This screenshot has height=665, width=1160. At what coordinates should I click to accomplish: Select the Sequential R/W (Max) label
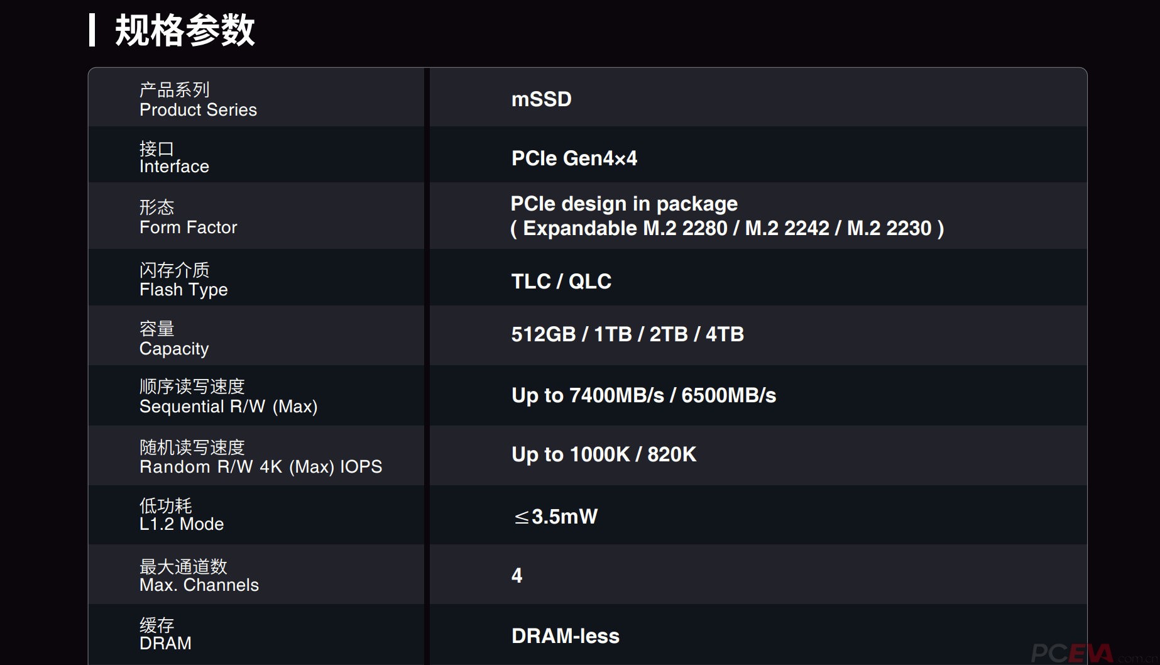pyautogui.click(x=227, y=397)
